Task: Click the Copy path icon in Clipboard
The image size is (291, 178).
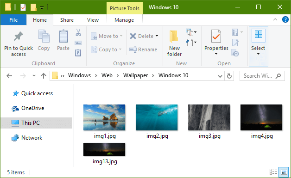Action: [x=78, y=43]
